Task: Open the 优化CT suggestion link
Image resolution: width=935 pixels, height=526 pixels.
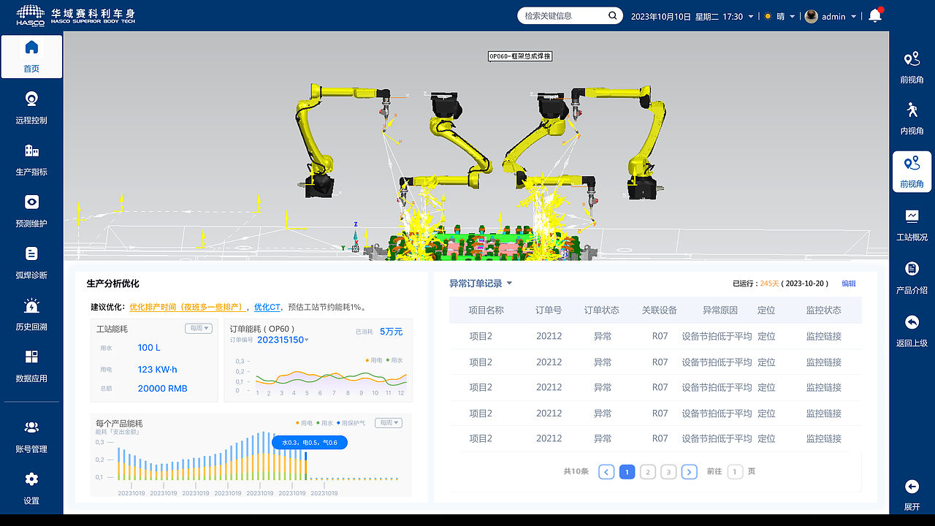Action: [x=267, y=307]
